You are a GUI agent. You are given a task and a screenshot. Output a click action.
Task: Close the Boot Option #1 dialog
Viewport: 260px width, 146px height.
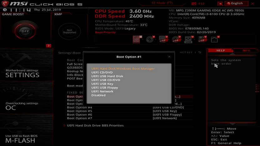169,57
